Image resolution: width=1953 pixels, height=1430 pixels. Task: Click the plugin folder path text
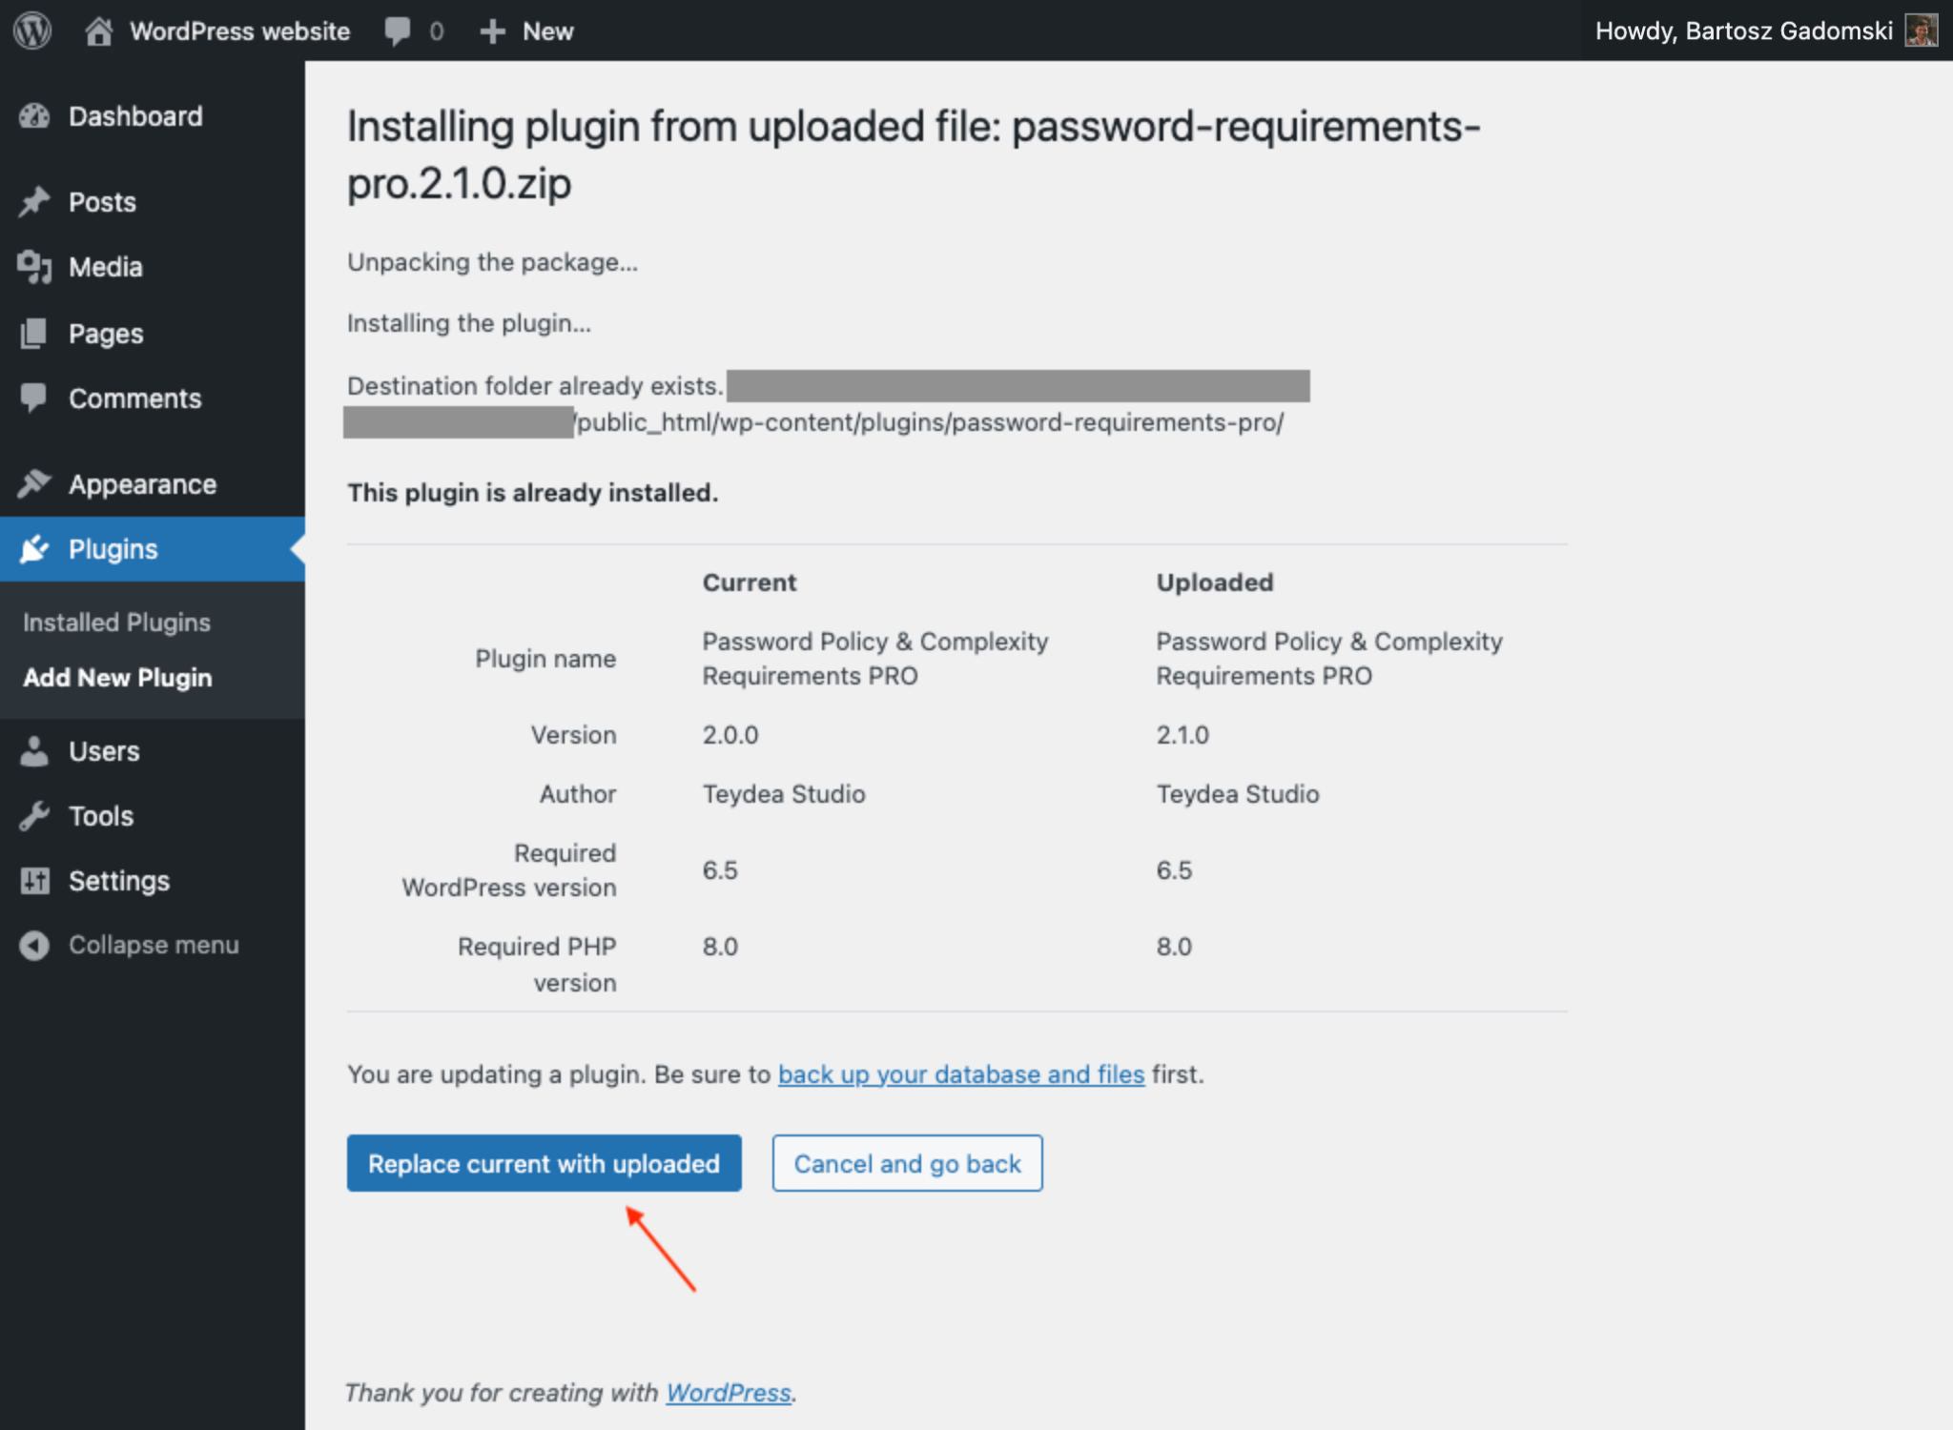(x=930, y=422)
